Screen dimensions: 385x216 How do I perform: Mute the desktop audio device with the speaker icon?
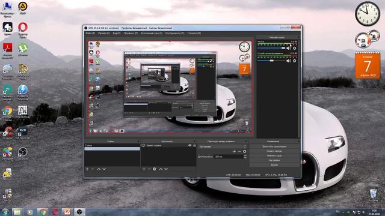point(289,61)
